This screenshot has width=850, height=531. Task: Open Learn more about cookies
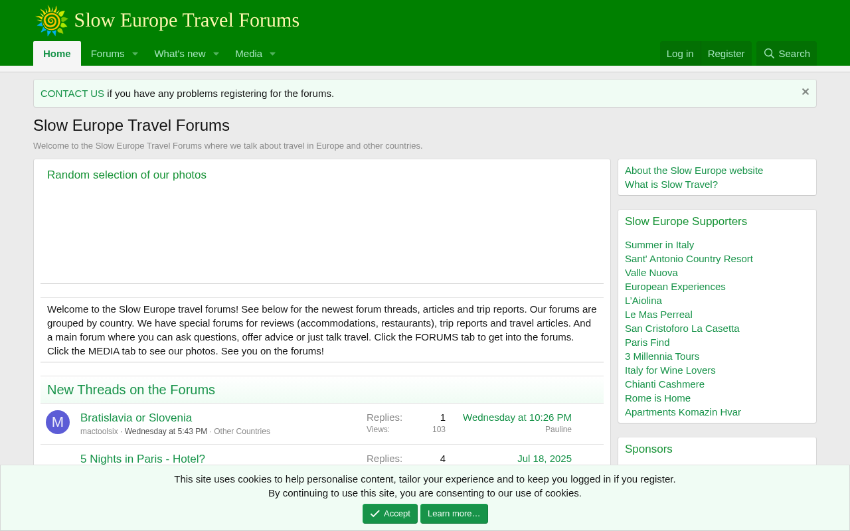(454, 514)
